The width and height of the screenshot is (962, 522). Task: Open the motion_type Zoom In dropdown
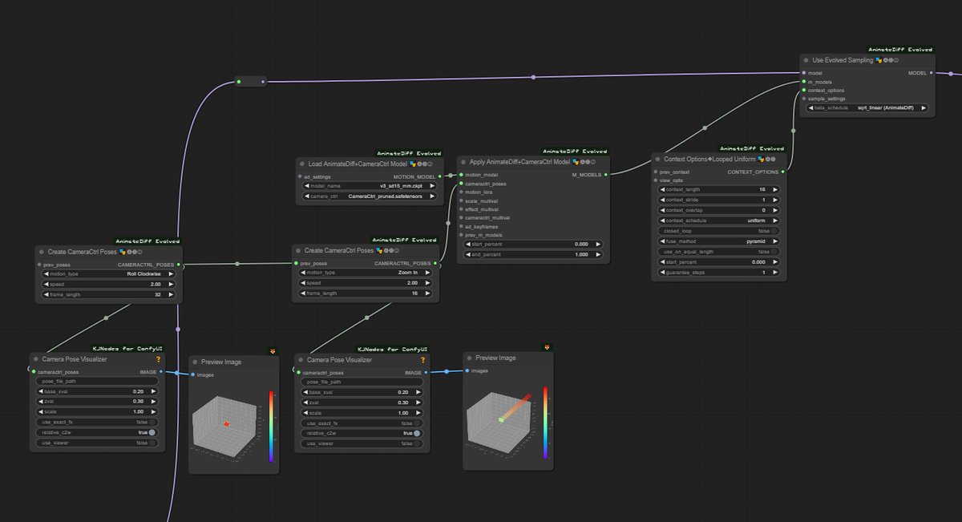pos(366,273)
